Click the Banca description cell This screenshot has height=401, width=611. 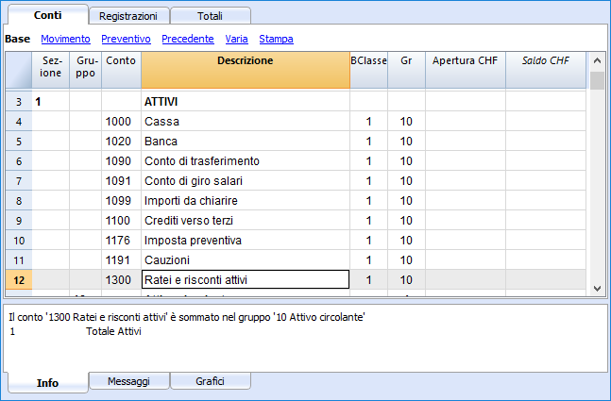(x=246, y=142)
